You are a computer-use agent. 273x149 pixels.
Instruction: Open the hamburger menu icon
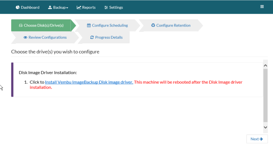tap(262, 7)
